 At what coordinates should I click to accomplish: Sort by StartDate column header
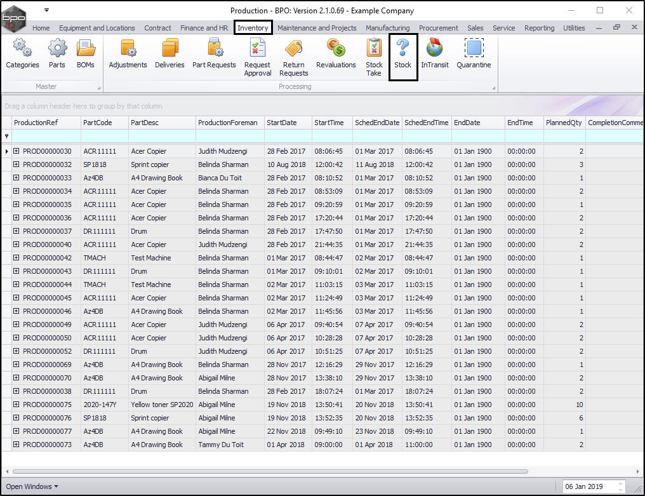pyautogui.click(x=288, y=123)
